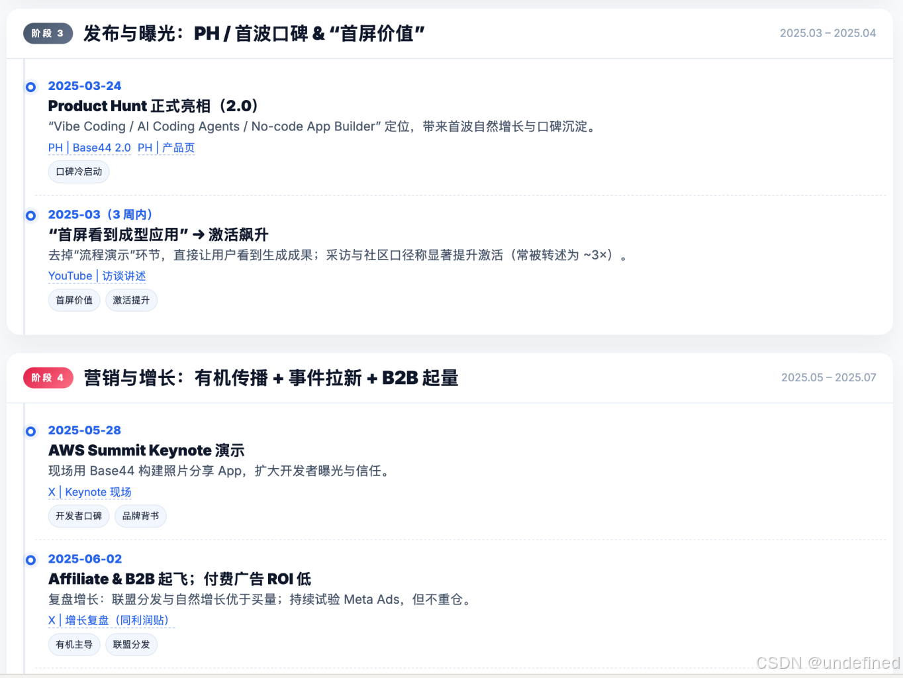Click the description starting 去掉“流程演示”环节

[338, 255]
